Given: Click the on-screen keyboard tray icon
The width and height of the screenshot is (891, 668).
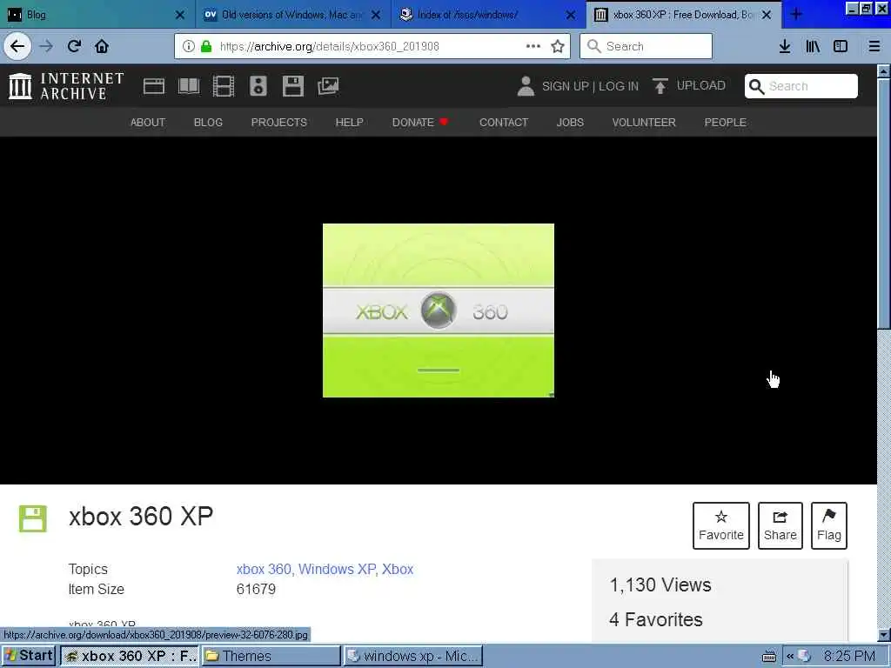Looking at the screenshot, I should point(769,657).
